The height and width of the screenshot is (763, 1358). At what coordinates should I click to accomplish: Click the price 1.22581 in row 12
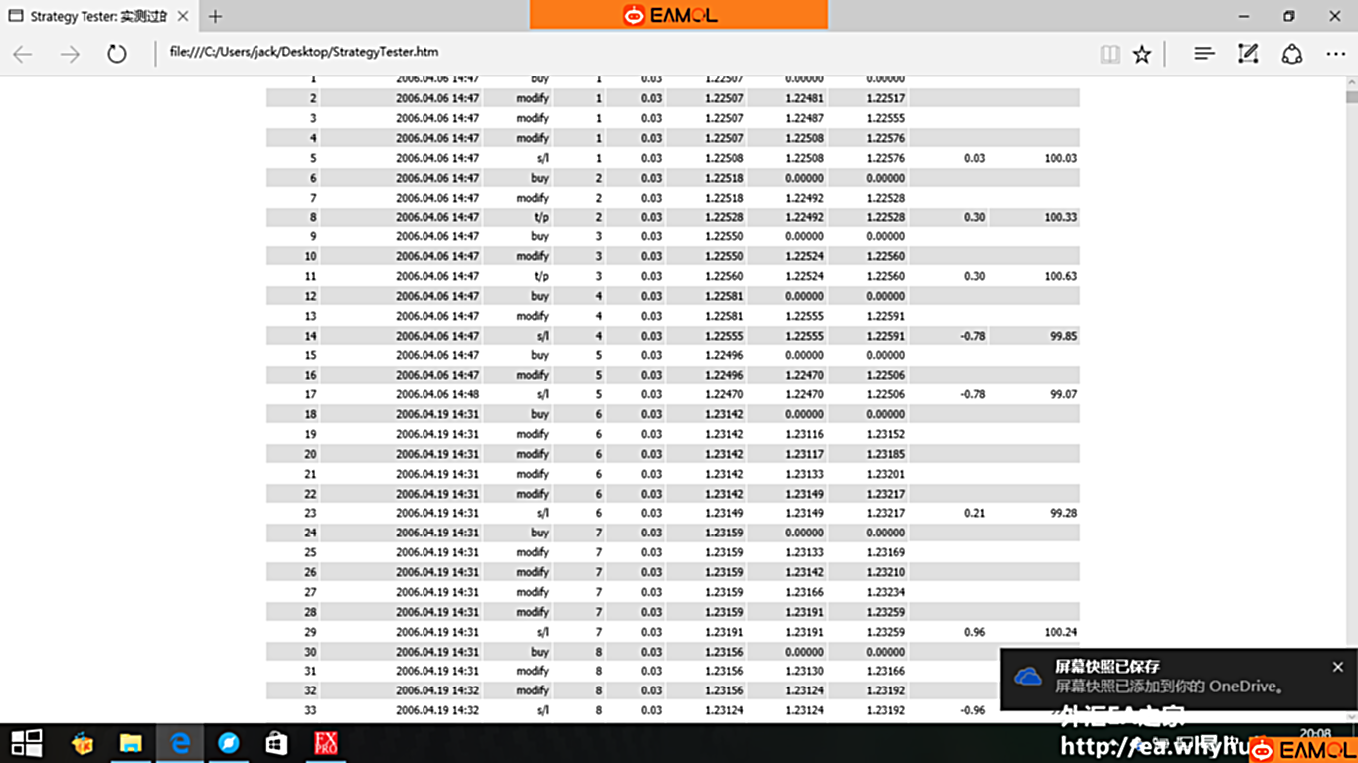724,296
